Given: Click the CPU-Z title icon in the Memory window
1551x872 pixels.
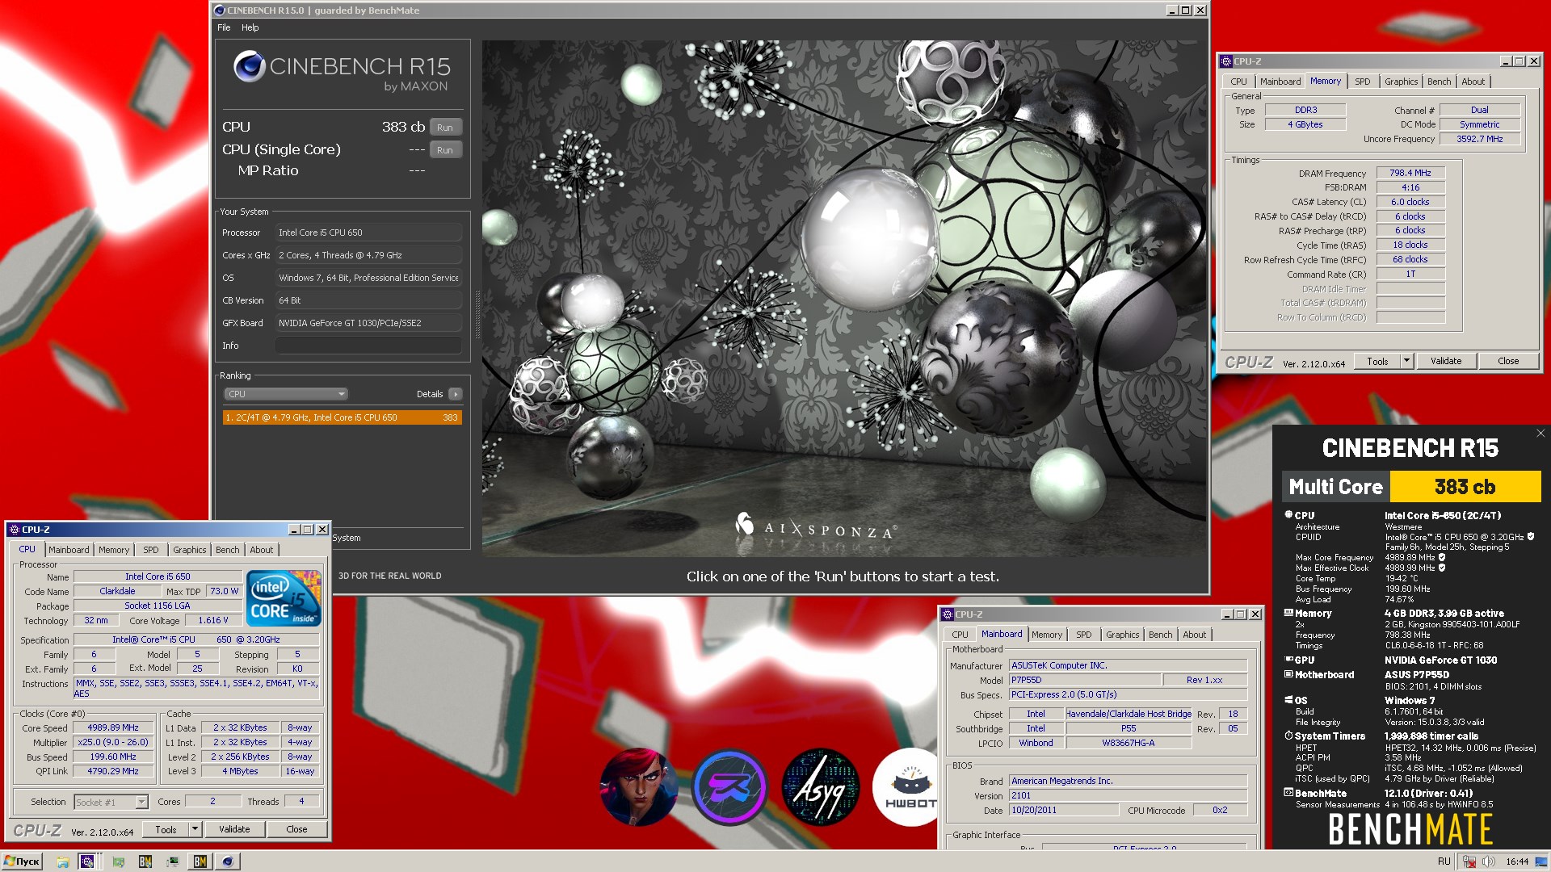Looking at the screenshot, I should (1226, 61).
